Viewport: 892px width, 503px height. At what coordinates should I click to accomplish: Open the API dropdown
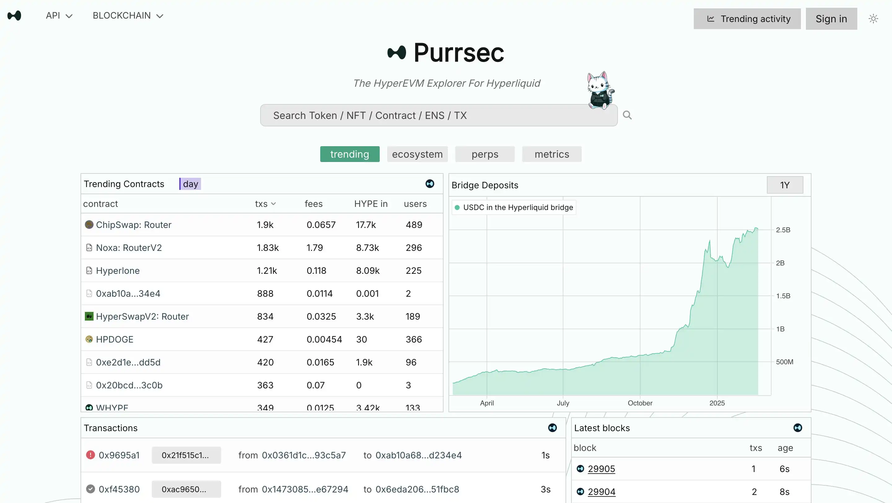[59, 15]
